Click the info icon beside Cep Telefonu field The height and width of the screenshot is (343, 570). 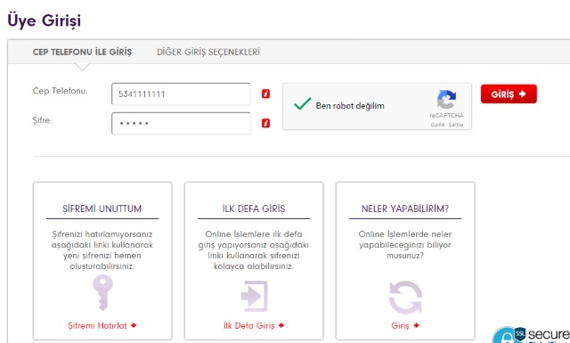point(265,94)
